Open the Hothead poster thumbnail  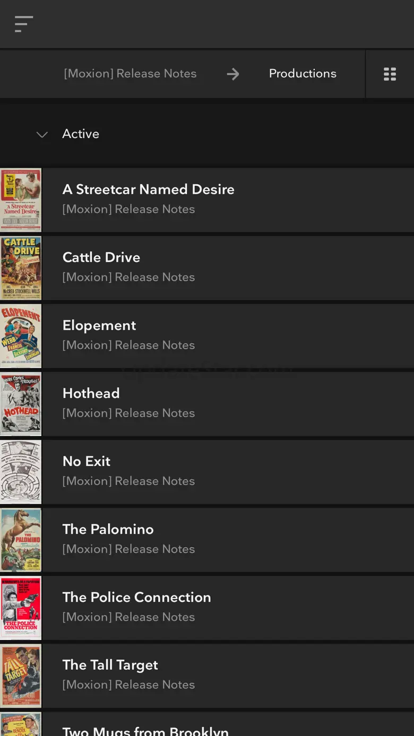pyautogui.click(x=21, y=404)
